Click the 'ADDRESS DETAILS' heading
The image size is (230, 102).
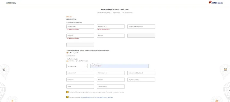point(71,19)
